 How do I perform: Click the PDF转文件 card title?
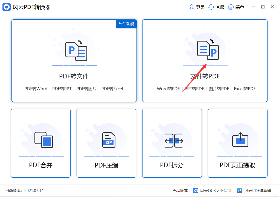(74, 77)
